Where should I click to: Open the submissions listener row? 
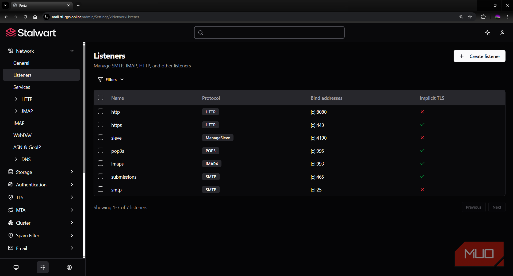tap(299, 177)
